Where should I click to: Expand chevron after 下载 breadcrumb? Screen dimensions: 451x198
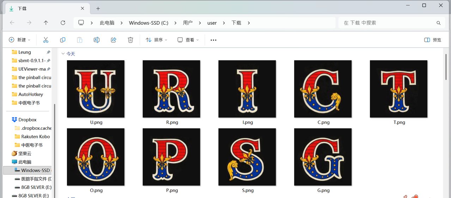[x=249, y=23]
